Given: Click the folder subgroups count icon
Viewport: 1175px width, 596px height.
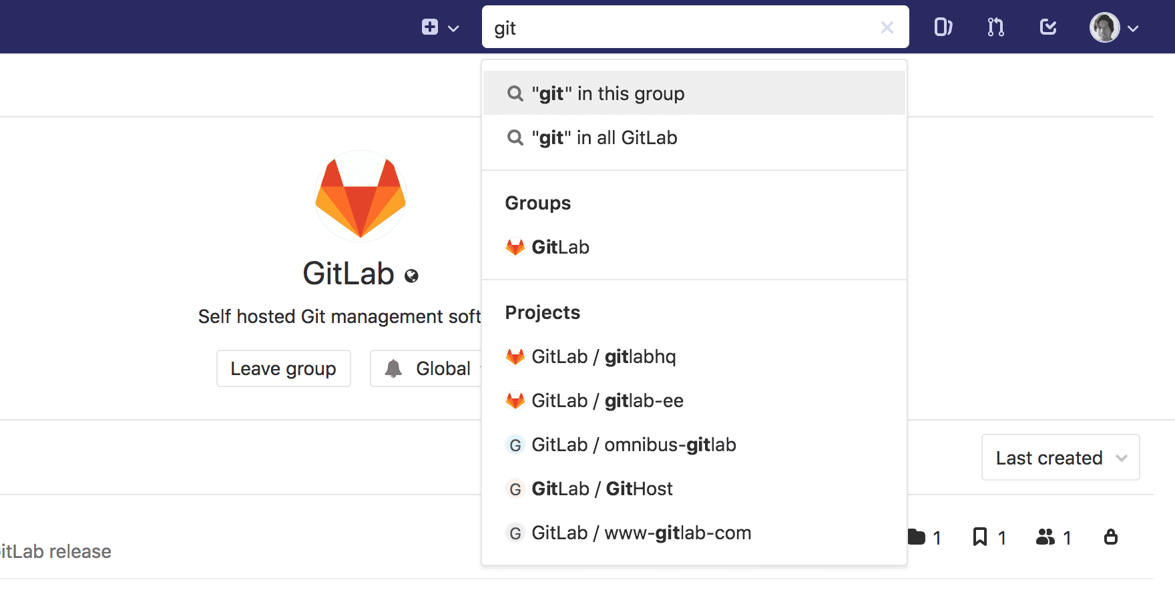Looking at the screenshot, I should (917, 537).
